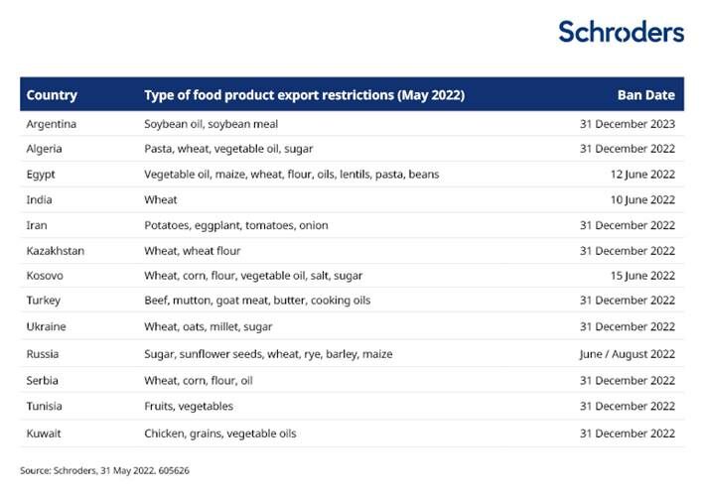Click the Source: Schroders footnote text
The image size is (704, 493).
[x=104, y=469]
